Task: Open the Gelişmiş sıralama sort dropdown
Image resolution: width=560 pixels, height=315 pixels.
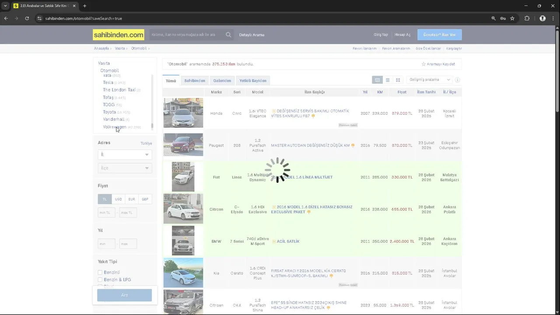Action: click(429, 80)
